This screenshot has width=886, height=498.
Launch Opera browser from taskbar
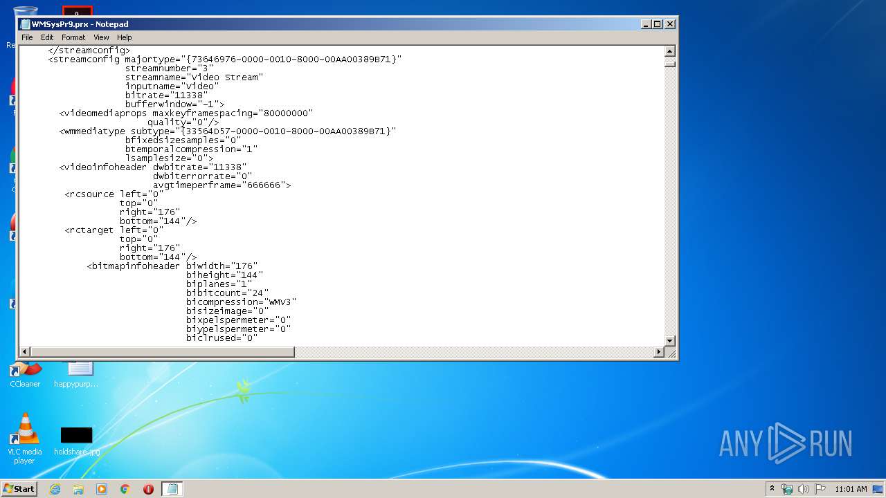(x=148, y=489)
